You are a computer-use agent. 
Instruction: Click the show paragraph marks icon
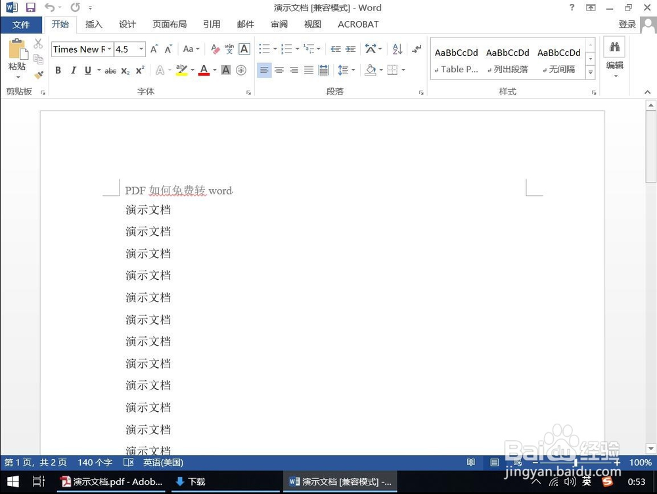(416, 49)
